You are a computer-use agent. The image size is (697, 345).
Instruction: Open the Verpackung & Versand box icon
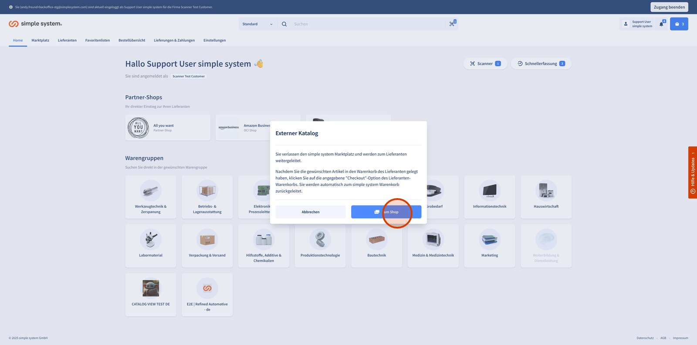point(207,239)
